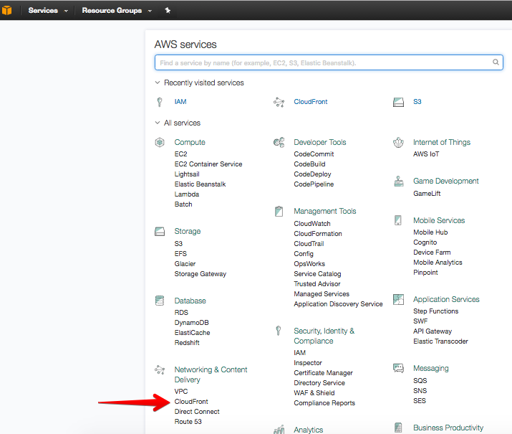Open GameLift service
Viewport: 512px width, 434px height.
tap(427, 193)
